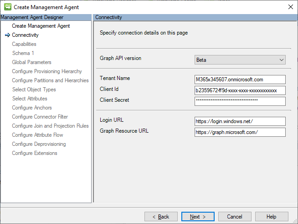
Task: Open the Graph API version dropdown
Action: (240, 60)
